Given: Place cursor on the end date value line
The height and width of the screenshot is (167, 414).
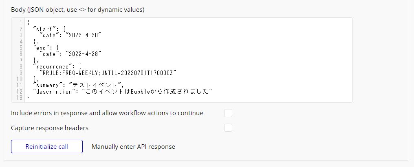Looking at the screenshot, I should pos(70,54).
